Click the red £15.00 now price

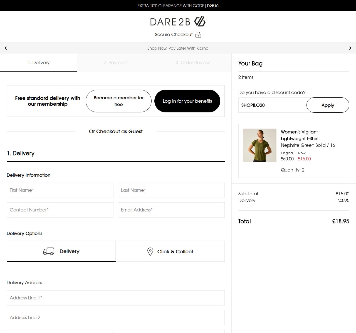point(304,159)
